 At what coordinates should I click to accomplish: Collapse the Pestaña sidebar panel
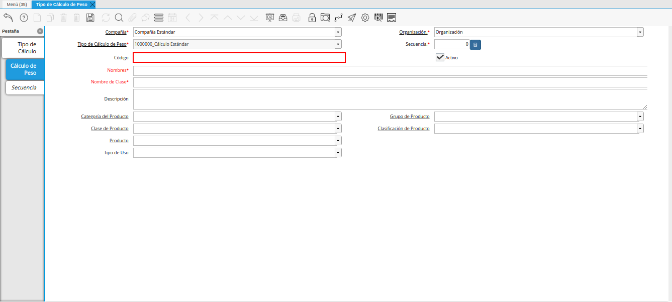(40, 31)
